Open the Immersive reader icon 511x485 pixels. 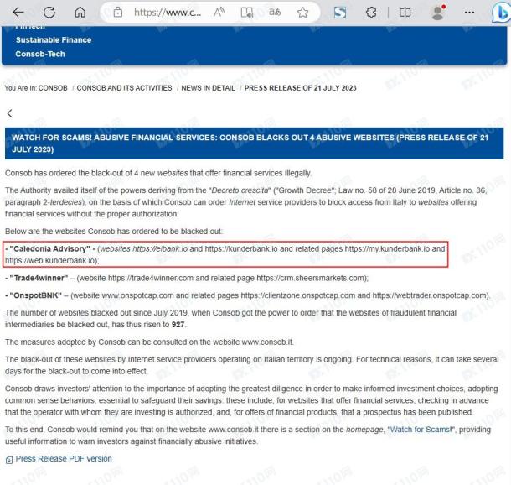(246, 13)
